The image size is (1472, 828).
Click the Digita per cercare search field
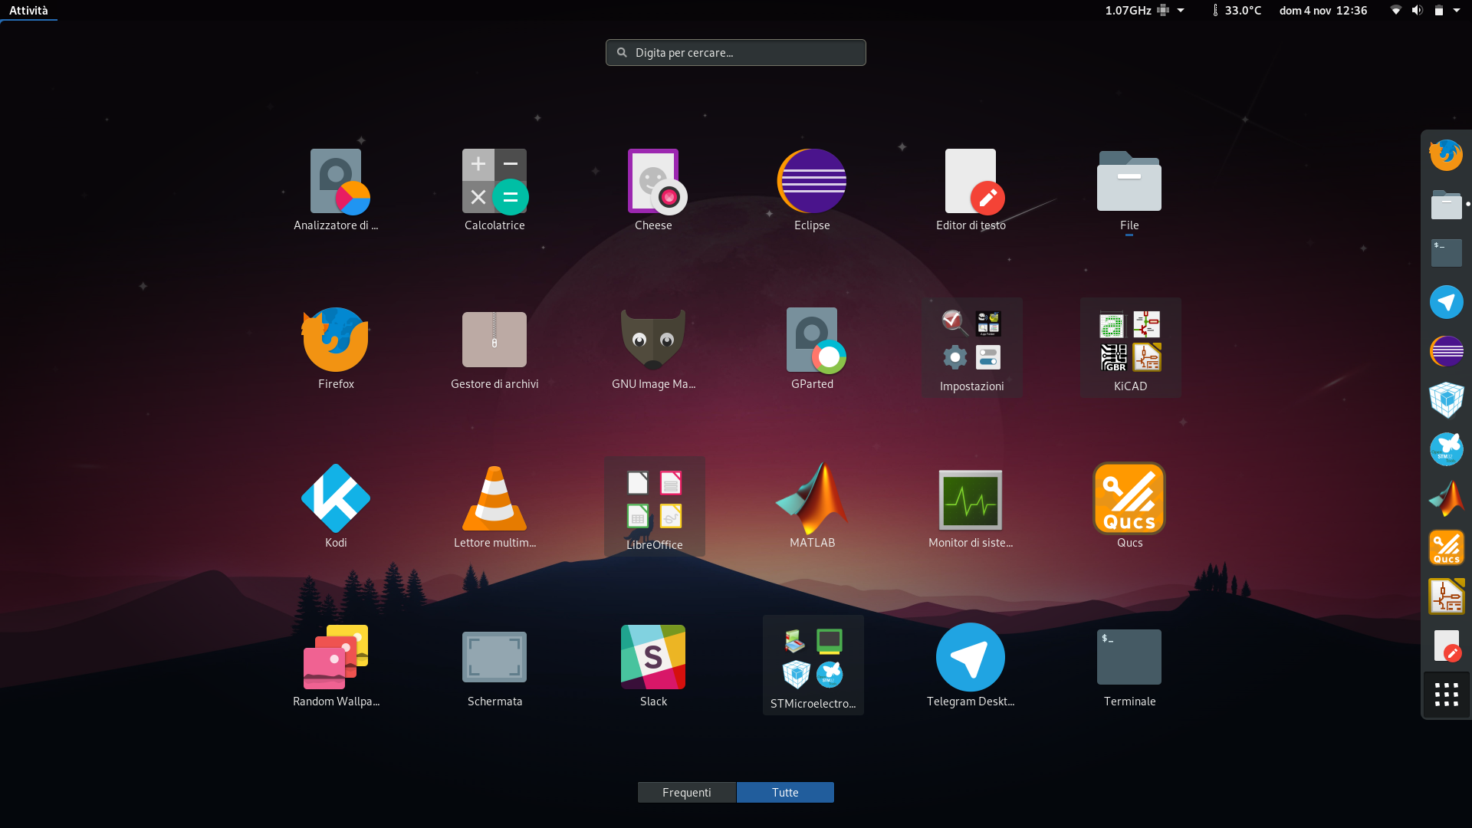click(x=736, y=53)
